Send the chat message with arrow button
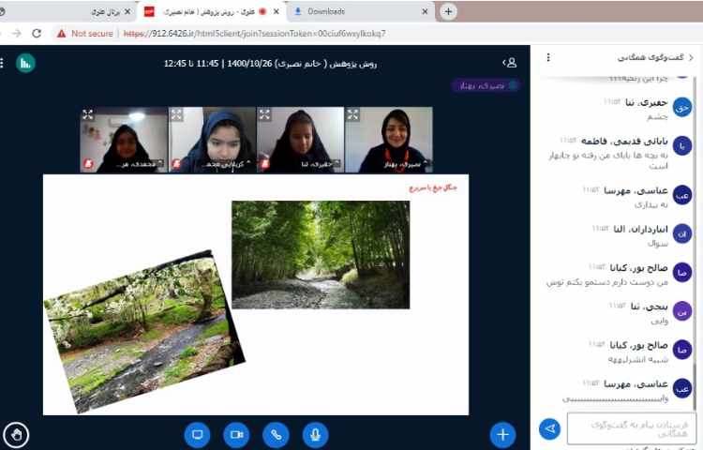 pyautogui.click(x=550, y=428)
